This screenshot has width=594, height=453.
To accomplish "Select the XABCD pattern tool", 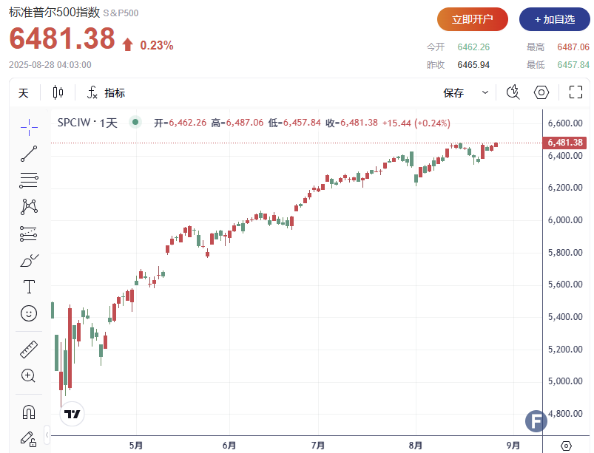I will [29, 206].
